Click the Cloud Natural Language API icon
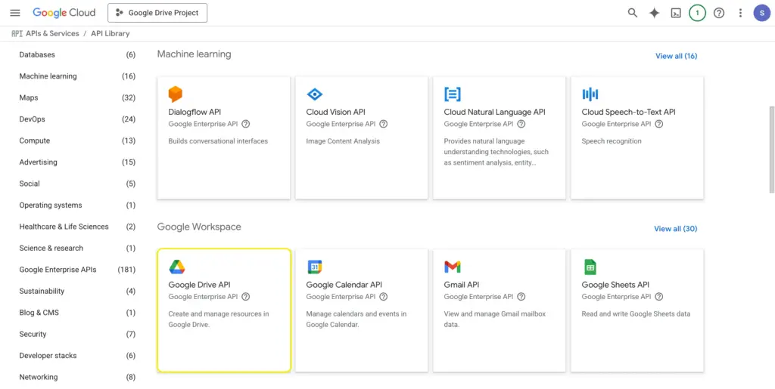The height and width of the screenshot is (389, 775). [453, 94]
